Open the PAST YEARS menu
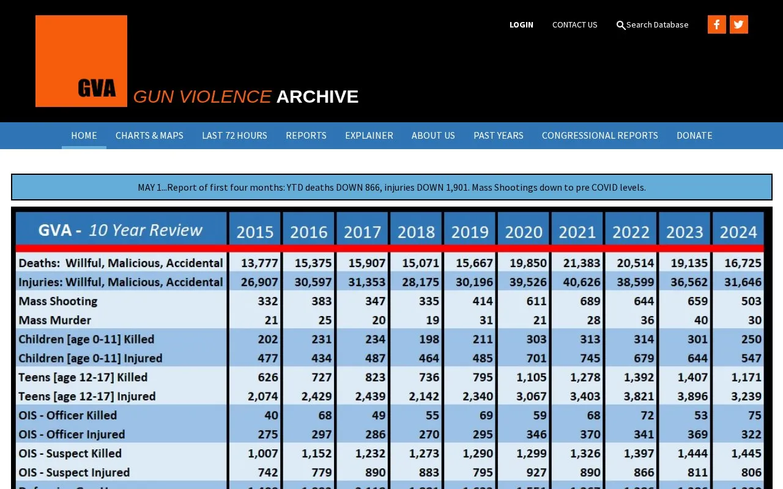Screen dimensions: 783x489 pos(499,135)
